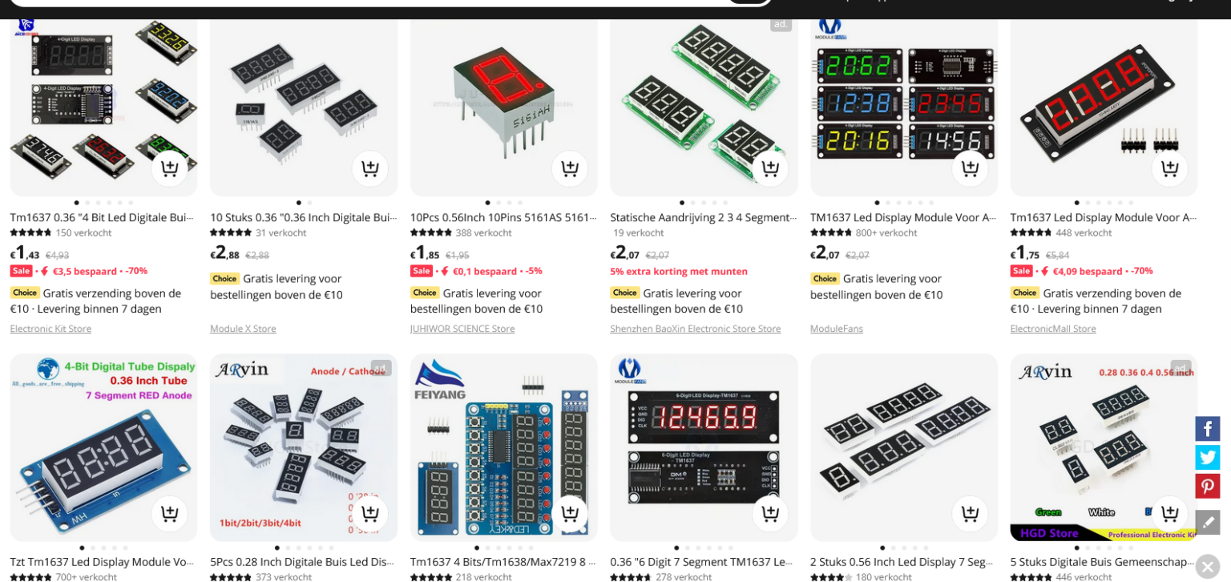
Task: Add Statische Aandrijving segment display to cart
Action: click(770, 168)
